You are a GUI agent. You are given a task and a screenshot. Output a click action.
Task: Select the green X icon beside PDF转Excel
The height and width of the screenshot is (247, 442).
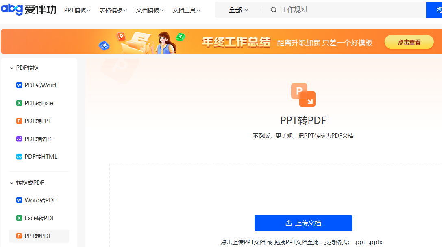coord(19,103)
